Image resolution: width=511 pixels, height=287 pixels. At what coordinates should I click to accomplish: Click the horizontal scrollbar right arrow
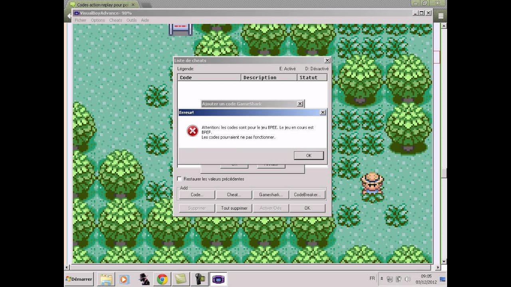(438, 267)
